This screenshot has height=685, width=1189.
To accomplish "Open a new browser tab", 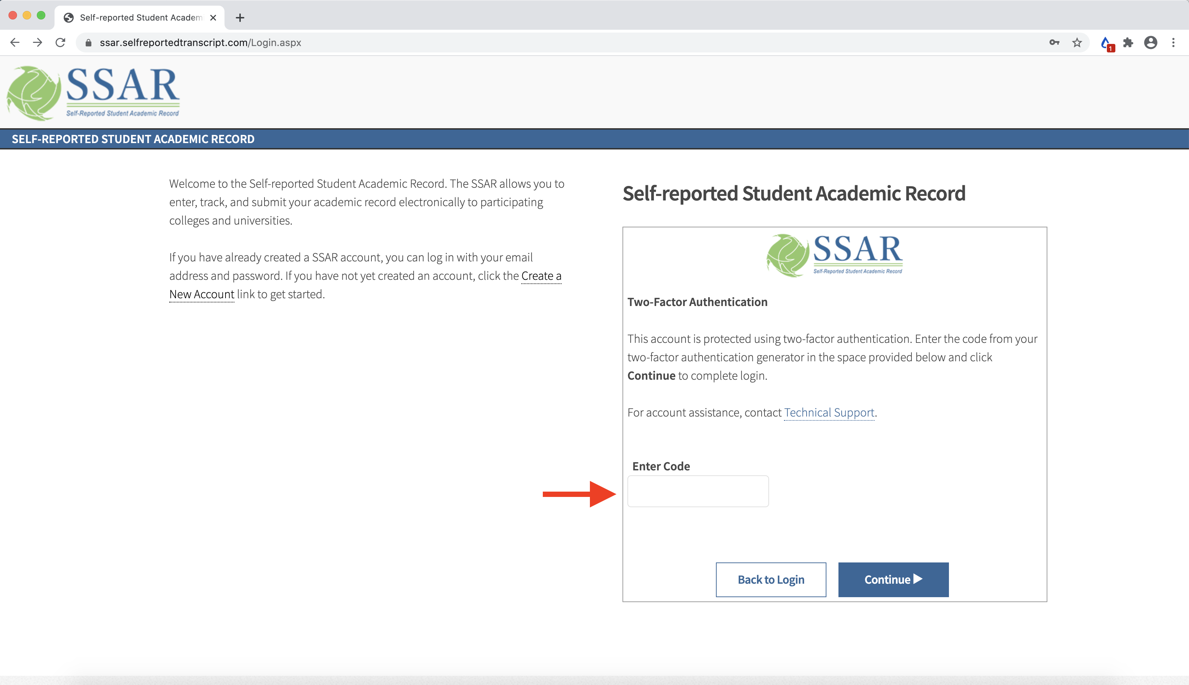I will pyautogui.click(x=240, y=17).
